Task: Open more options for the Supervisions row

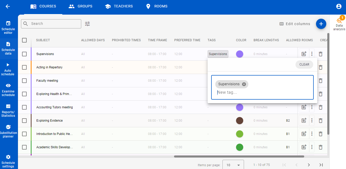Action: coord(312,54)
